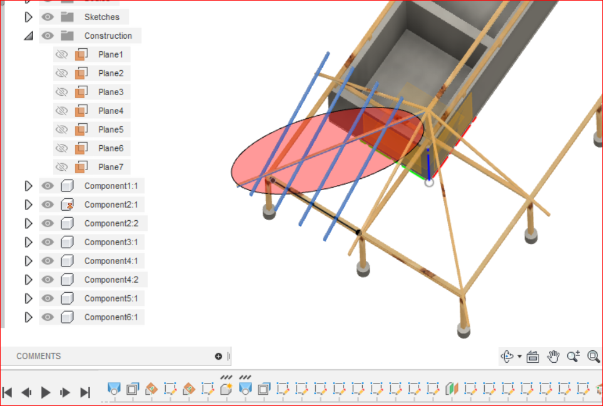The height and width of the screenshot is (406, 603).
Task: Select the Component5:1 label
Action: tap(111, 298)
